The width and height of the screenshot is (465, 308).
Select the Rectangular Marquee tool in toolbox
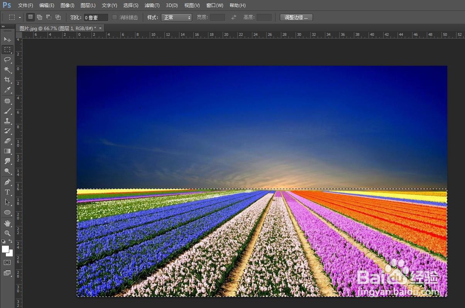pos(7,49)
